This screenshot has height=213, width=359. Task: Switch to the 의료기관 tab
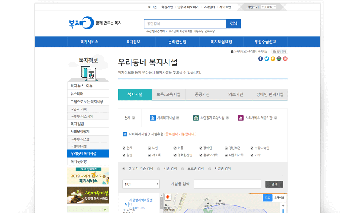coord(236,94)
